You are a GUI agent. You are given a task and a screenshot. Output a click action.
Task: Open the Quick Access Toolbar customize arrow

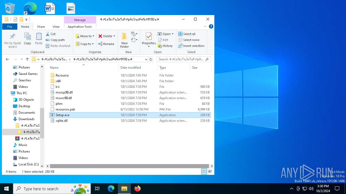pos(26,19)
